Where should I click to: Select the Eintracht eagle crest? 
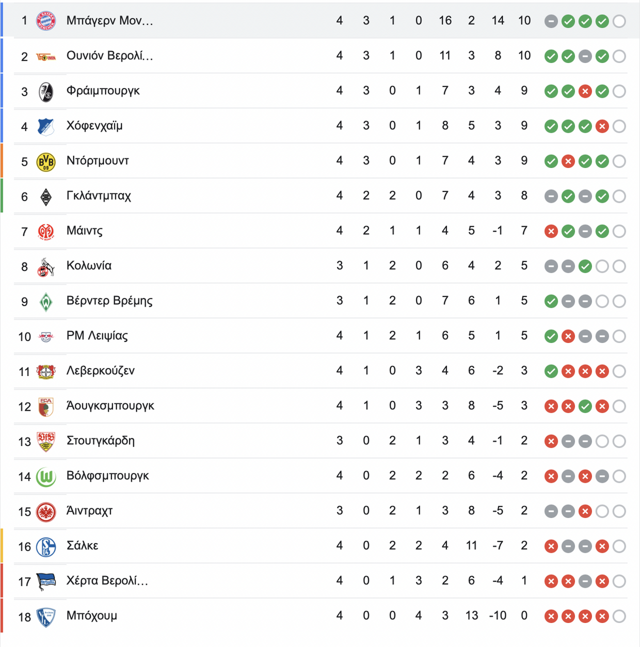pyautogui.click(x=46, y=512)
